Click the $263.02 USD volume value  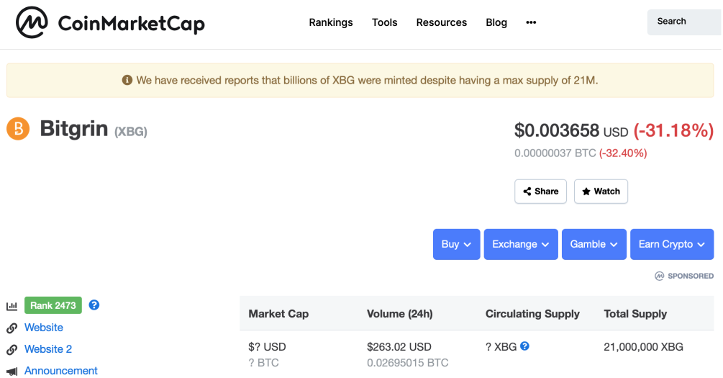click(x=399, y=346)
